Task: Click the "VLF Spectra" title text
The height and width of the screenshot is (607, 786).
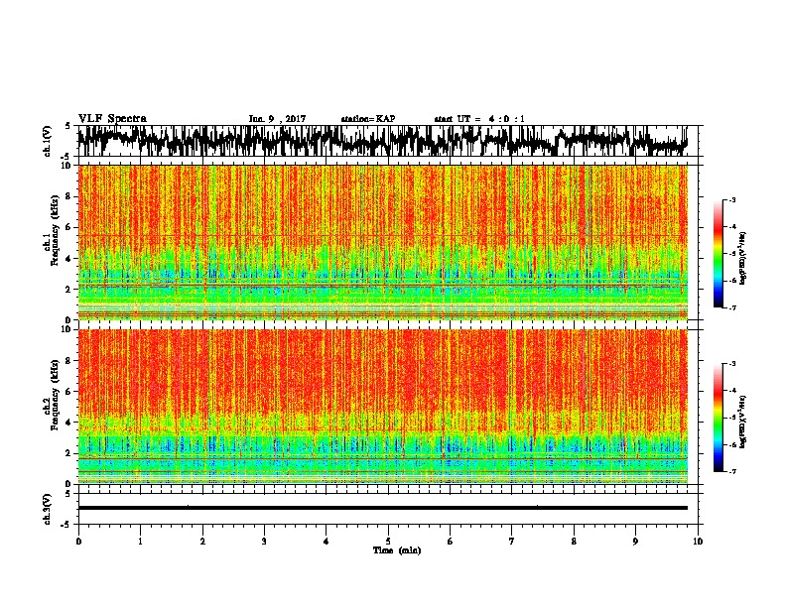Action: point(112,119)
